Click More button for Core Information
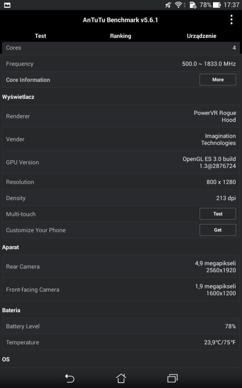Screen dimensions: 242x388 (217, 80)
